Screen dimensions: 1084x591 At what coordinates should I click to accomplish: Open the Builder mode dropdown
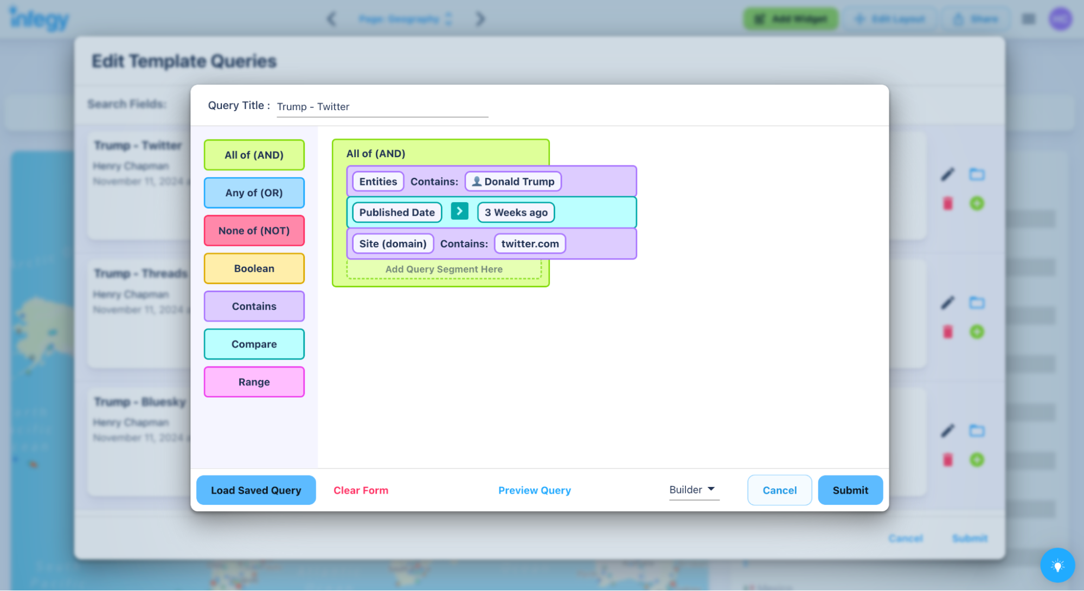[693, 490]
